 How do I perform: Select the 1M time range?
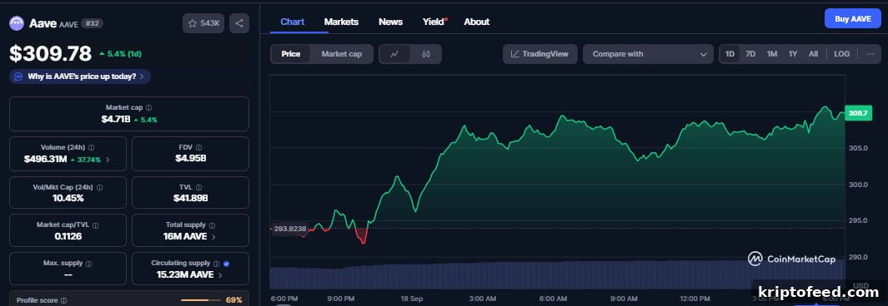(772, 54)
